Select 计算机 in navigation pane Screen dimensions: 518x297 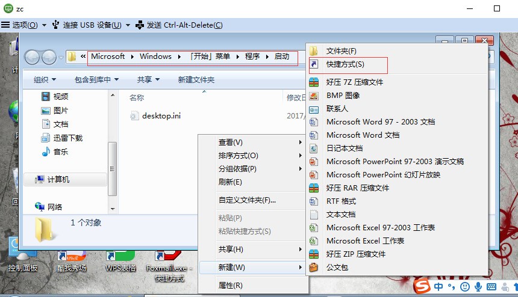point(66,179)
